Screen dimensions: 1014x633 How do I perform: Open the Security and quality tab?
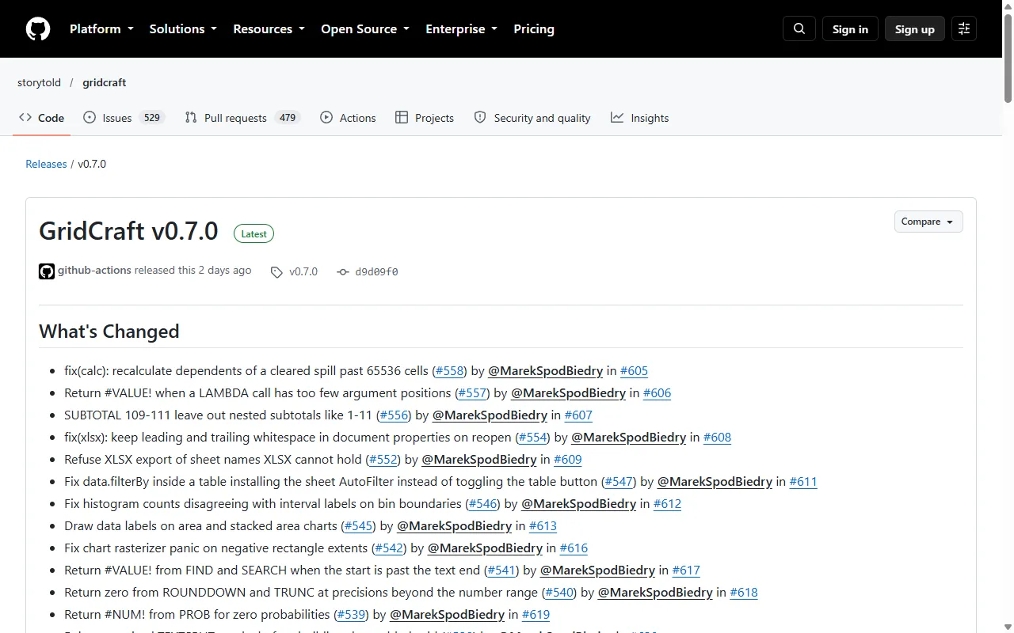click(x=532, y=118)
